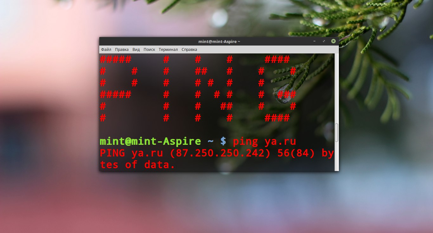This screenshot has width=433, height=233.
Task: Open the Файл menu
Action: (106, 50)
